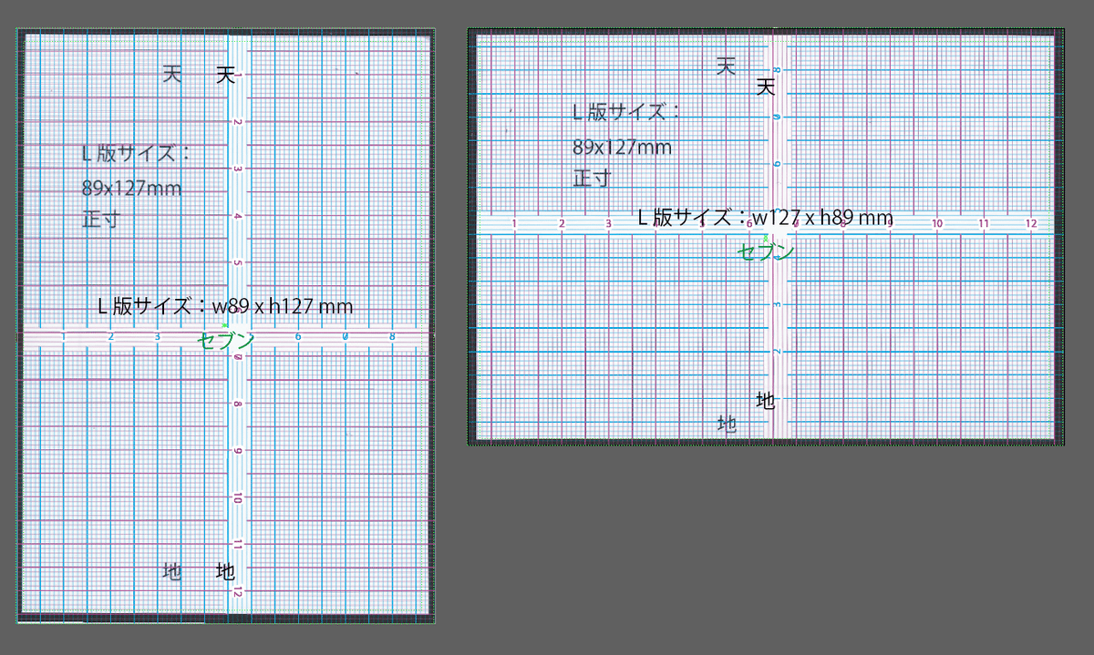Select the '正寸' text on left artboard
The height and width of the screenshot is (655, 1094).
102,221
